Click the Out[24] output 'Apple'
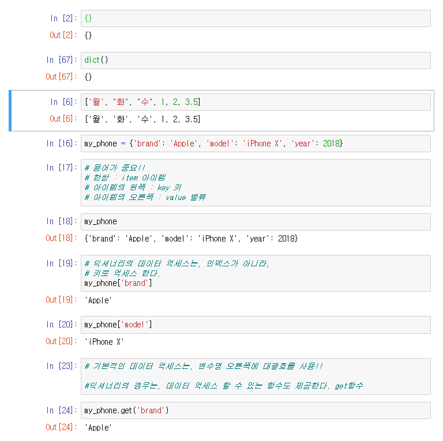The width and height of the screenshot is (443, 441). pyautogui.click(x=98, y=428)
